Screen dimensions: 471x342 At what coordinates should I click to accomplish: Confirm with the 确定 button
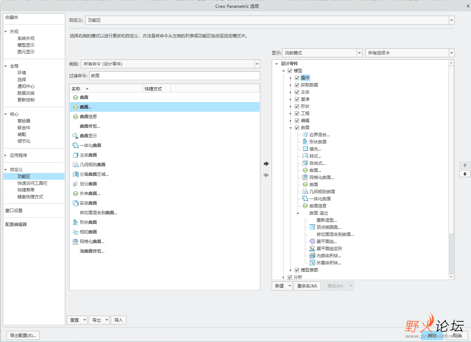pos(432,336)
